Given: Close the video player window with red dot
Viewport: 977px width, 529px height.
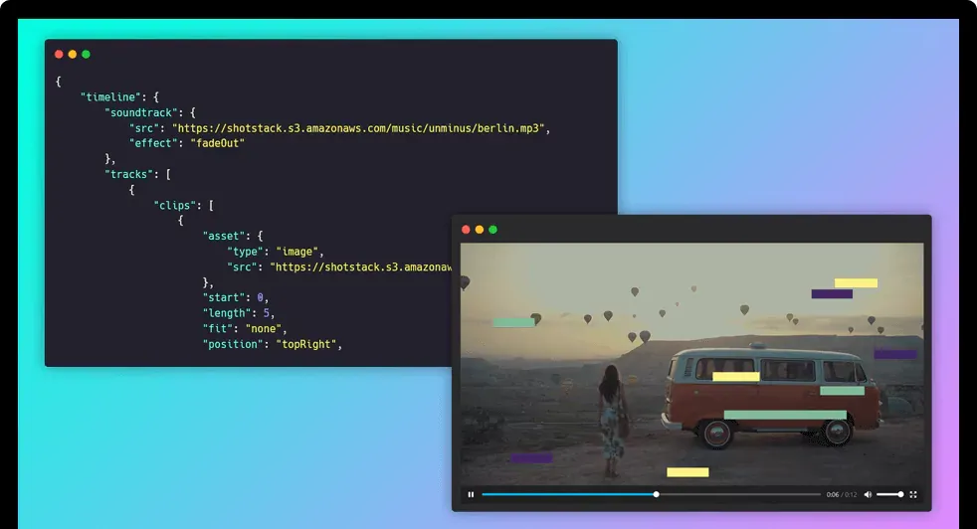Looking at the screenshot, I should (x=466, y=230).
